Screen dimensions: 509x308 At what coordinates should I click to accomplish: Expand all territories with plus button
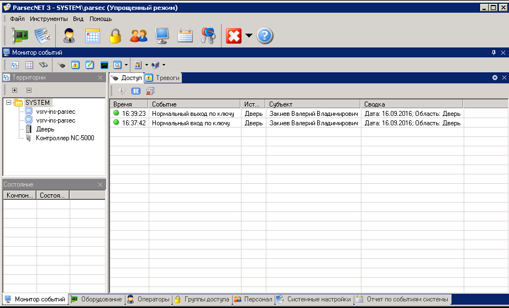pyautogui.click(x=14, y=90)
